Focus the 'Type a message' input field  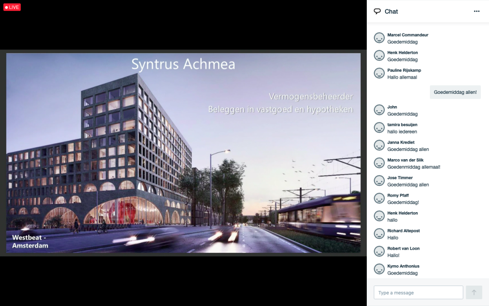[x=419, y=293]
